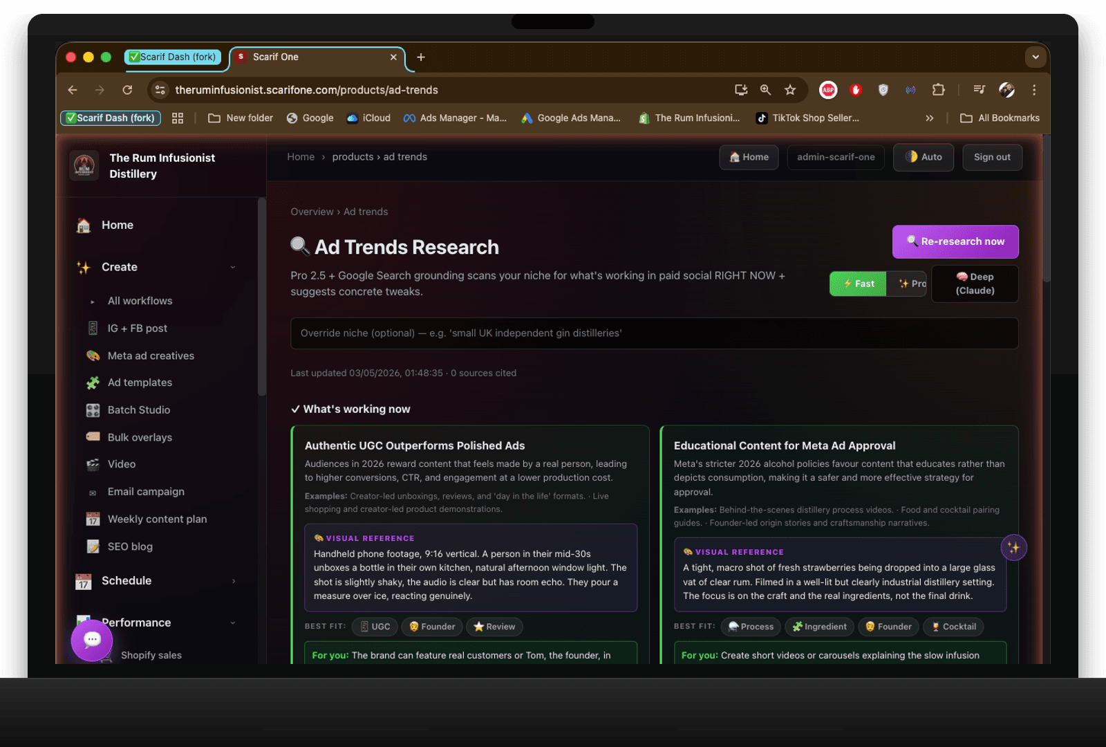Click the Sign out button
Image resolution: width=1106 pixels, height=747 pixels.
[992, 157]
